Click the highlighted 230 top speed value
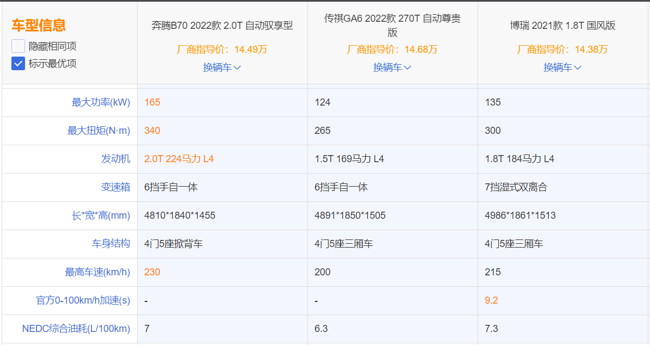This screenshot has width=650, height=345. click(152, 272)
